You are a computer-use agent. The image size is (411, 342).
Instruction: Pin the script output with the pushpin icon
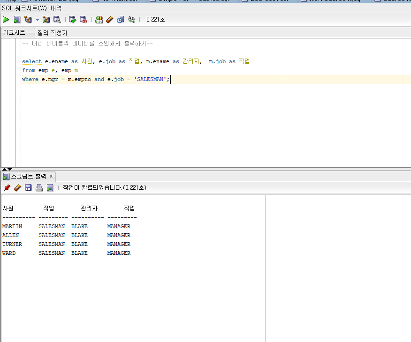pyautogui.click(x=7, y=187)
